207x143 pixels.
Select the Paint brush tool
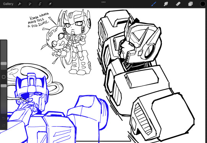[154, 4]
